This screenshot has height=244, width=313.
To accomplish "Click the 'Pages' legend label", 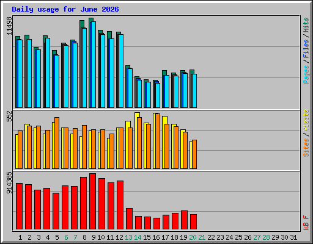I will pyautogui.click(x=306, y=74).
